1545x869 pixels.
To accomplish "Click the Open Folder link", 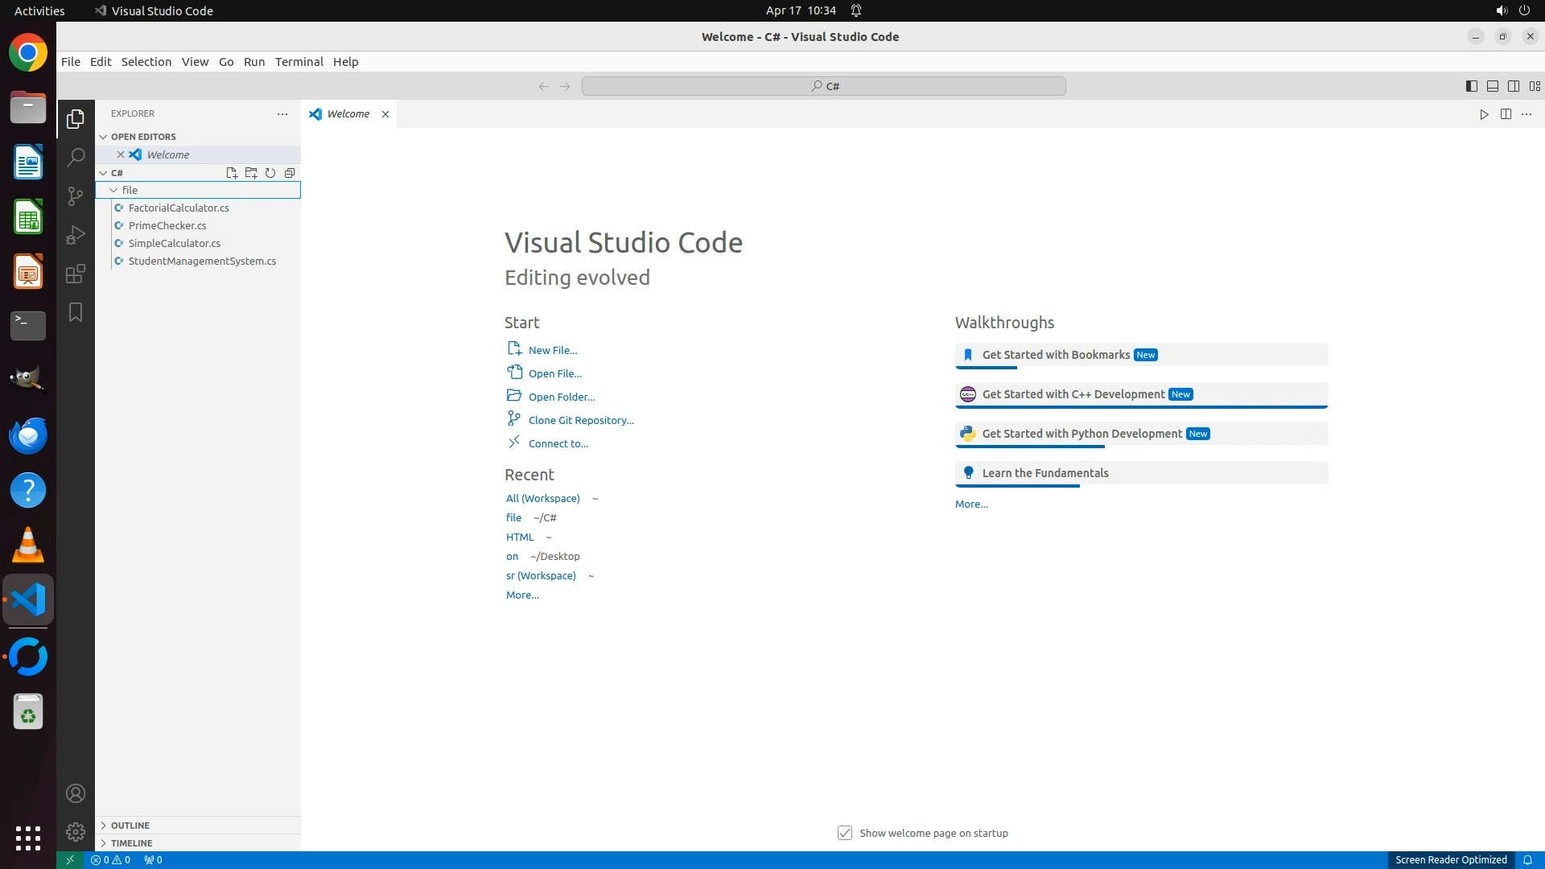I will click(x=561, y=397).
